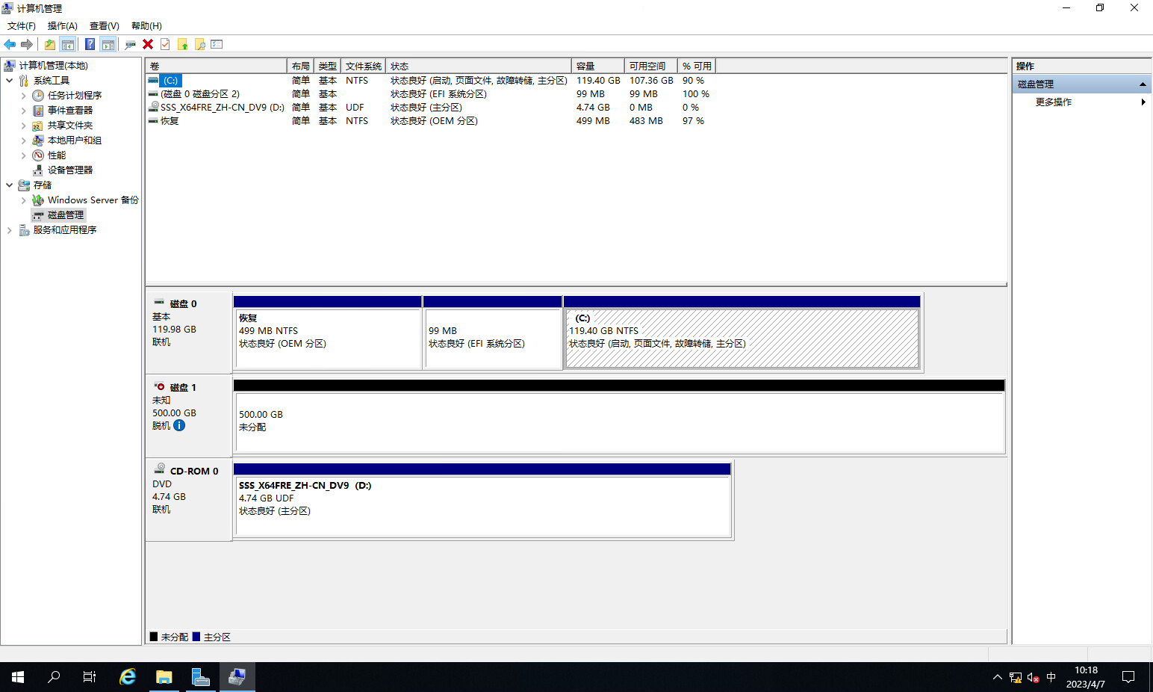Toggle the Show/Hide Console Tree button
This screenshot has width=1153, height=692.
coord(68,45)
